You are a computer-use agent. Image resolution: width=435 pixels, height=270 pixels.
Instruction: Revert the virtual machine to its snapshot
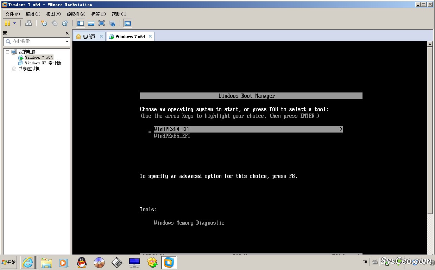[x=55, y=23]
